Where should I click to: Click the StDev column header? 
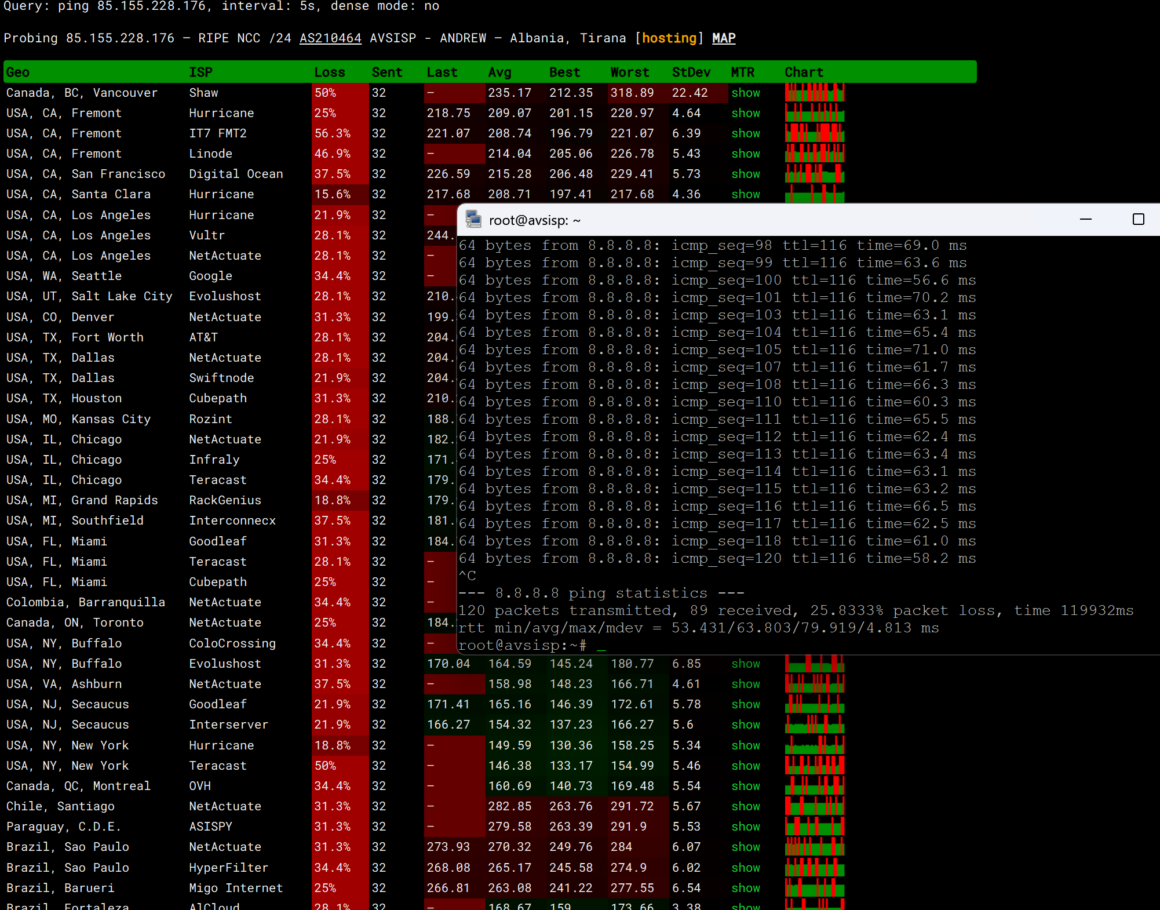691,72
